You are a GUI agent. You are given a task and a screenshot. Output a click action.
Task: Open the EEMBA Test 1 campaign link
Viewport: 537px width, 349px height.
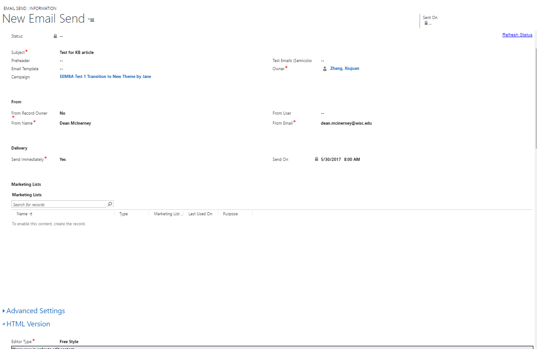coord(105,77)
